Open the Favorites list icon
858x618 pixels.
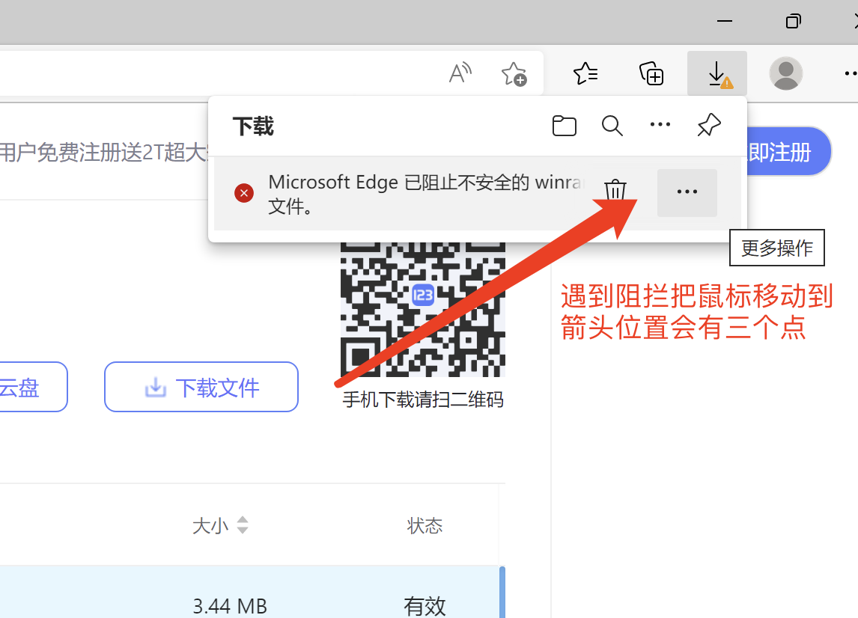click(x=585, y=73)
